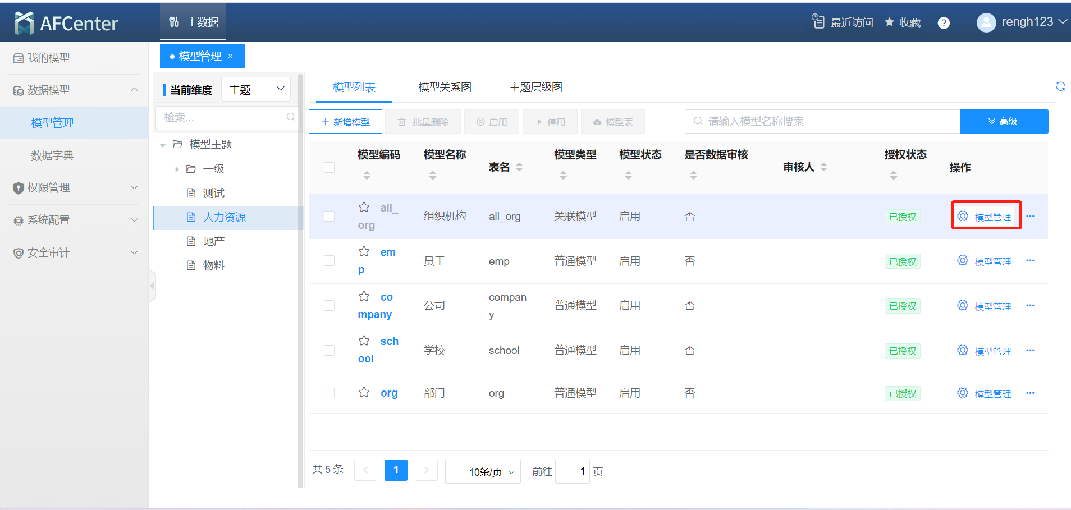
Task: Collapse the left sidebar handle
Action: [152, 286]
